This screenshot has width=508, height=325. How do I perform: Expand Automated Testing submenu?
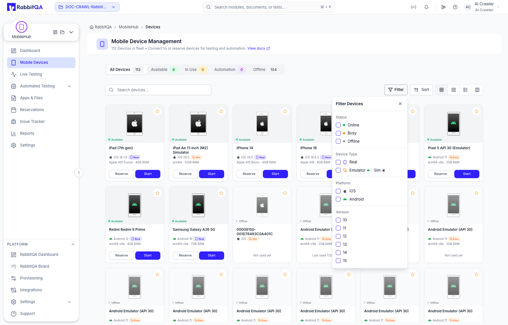[69, 86]
